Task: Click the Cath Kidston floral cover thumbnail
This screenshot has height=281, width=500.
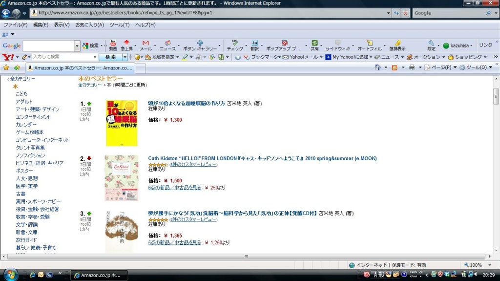Action: point(122,178)
